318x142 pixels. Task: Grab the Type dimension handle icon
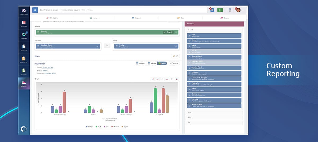click(189, 35)
